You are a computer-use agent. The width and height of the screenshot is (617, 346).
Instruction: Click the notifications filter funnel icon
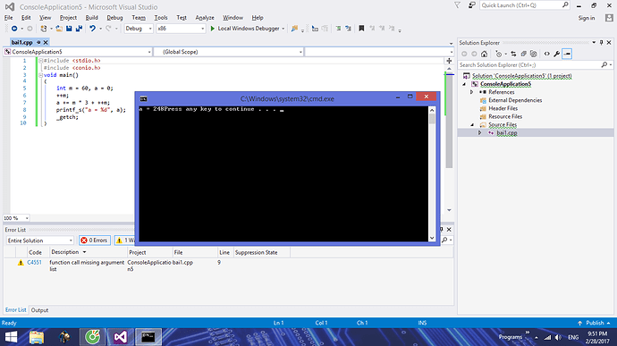pyautogui.click(x=457, y=5)
